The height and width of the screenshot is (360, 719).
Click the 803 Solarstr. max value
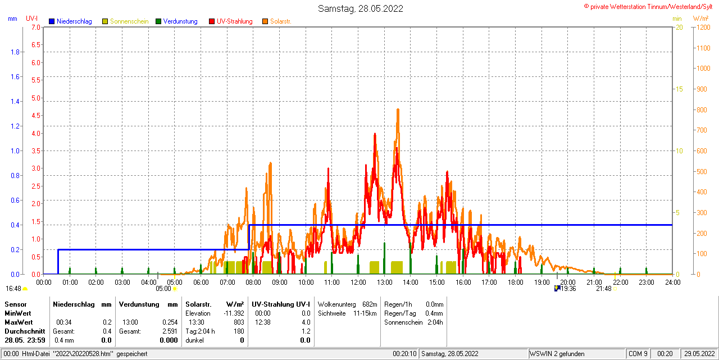pyautogui.click(x=239, y=322)
